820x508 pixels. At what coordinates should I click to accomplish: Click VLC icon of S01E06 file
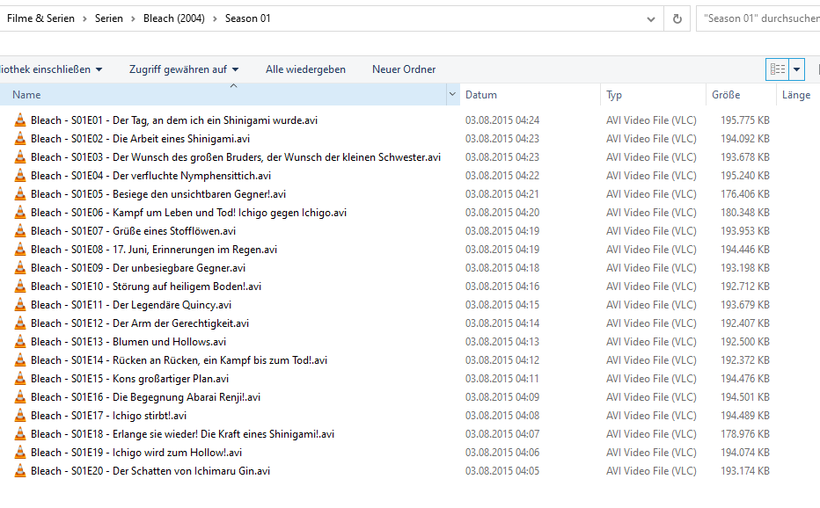(x=20, y=212)
